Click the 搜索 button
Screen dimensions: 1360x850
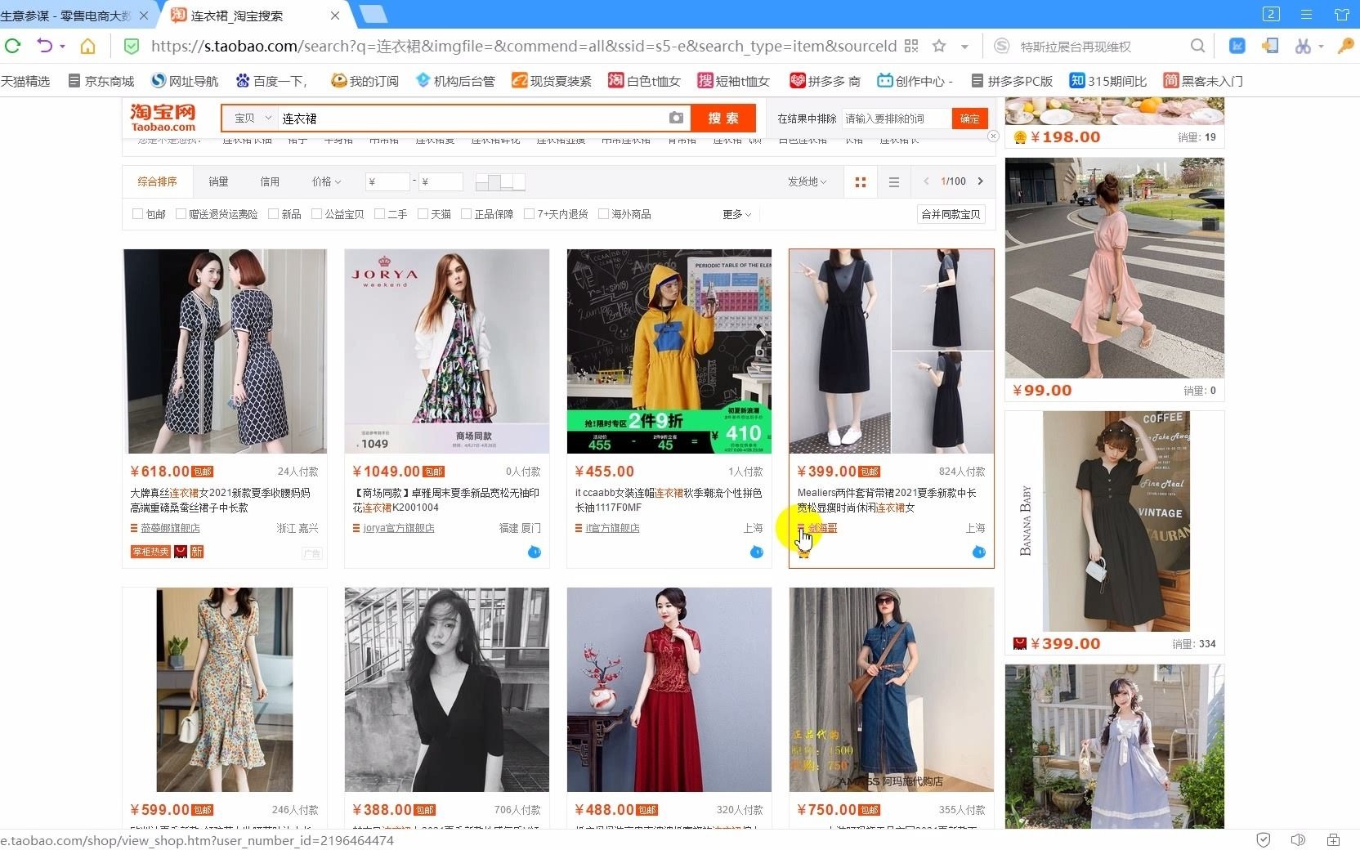tap(723, 118)
